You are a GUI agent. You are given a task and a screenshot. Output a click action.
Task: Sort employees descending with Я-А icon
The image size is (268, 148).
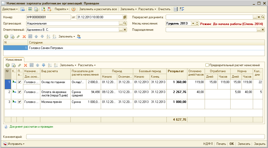click(x=54, y=36)
